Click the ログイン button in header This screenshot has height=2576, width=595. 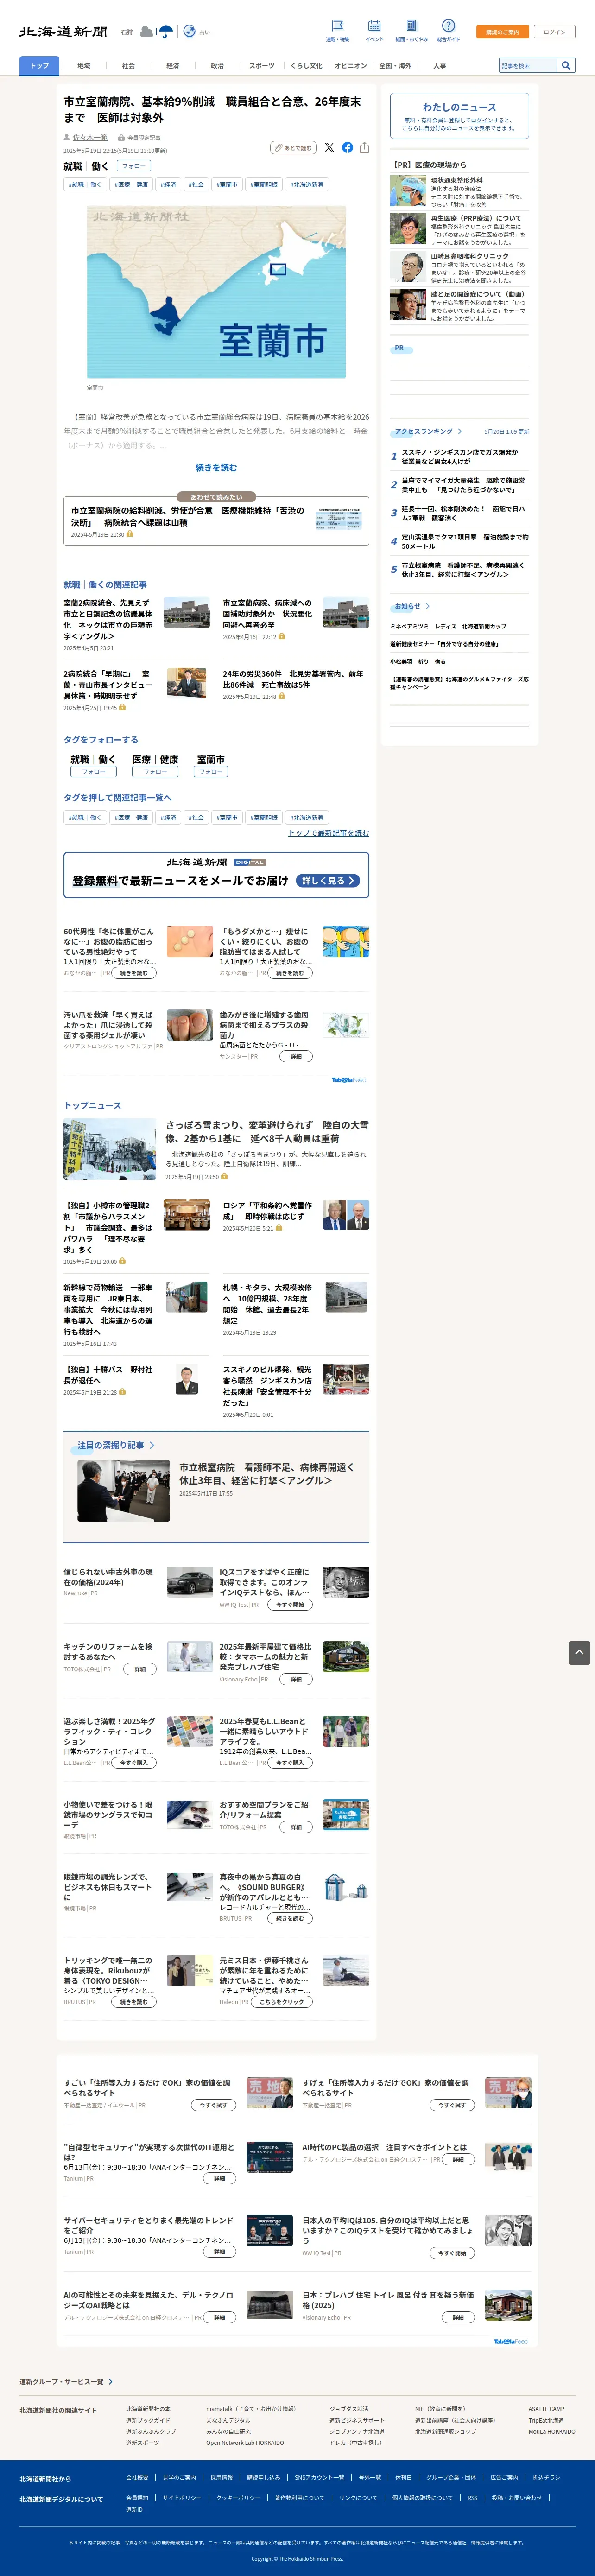coord(555,32)
